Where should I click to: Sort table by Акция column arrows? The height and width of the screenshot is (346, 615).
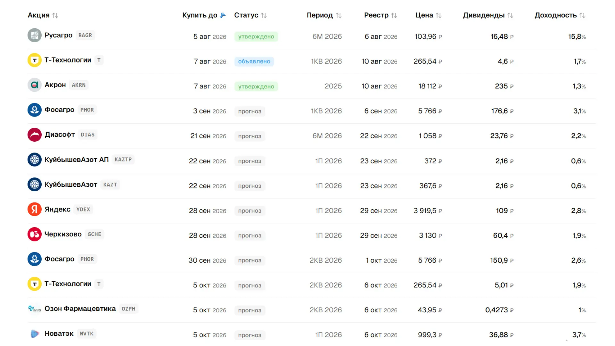[x=55, y=15]
